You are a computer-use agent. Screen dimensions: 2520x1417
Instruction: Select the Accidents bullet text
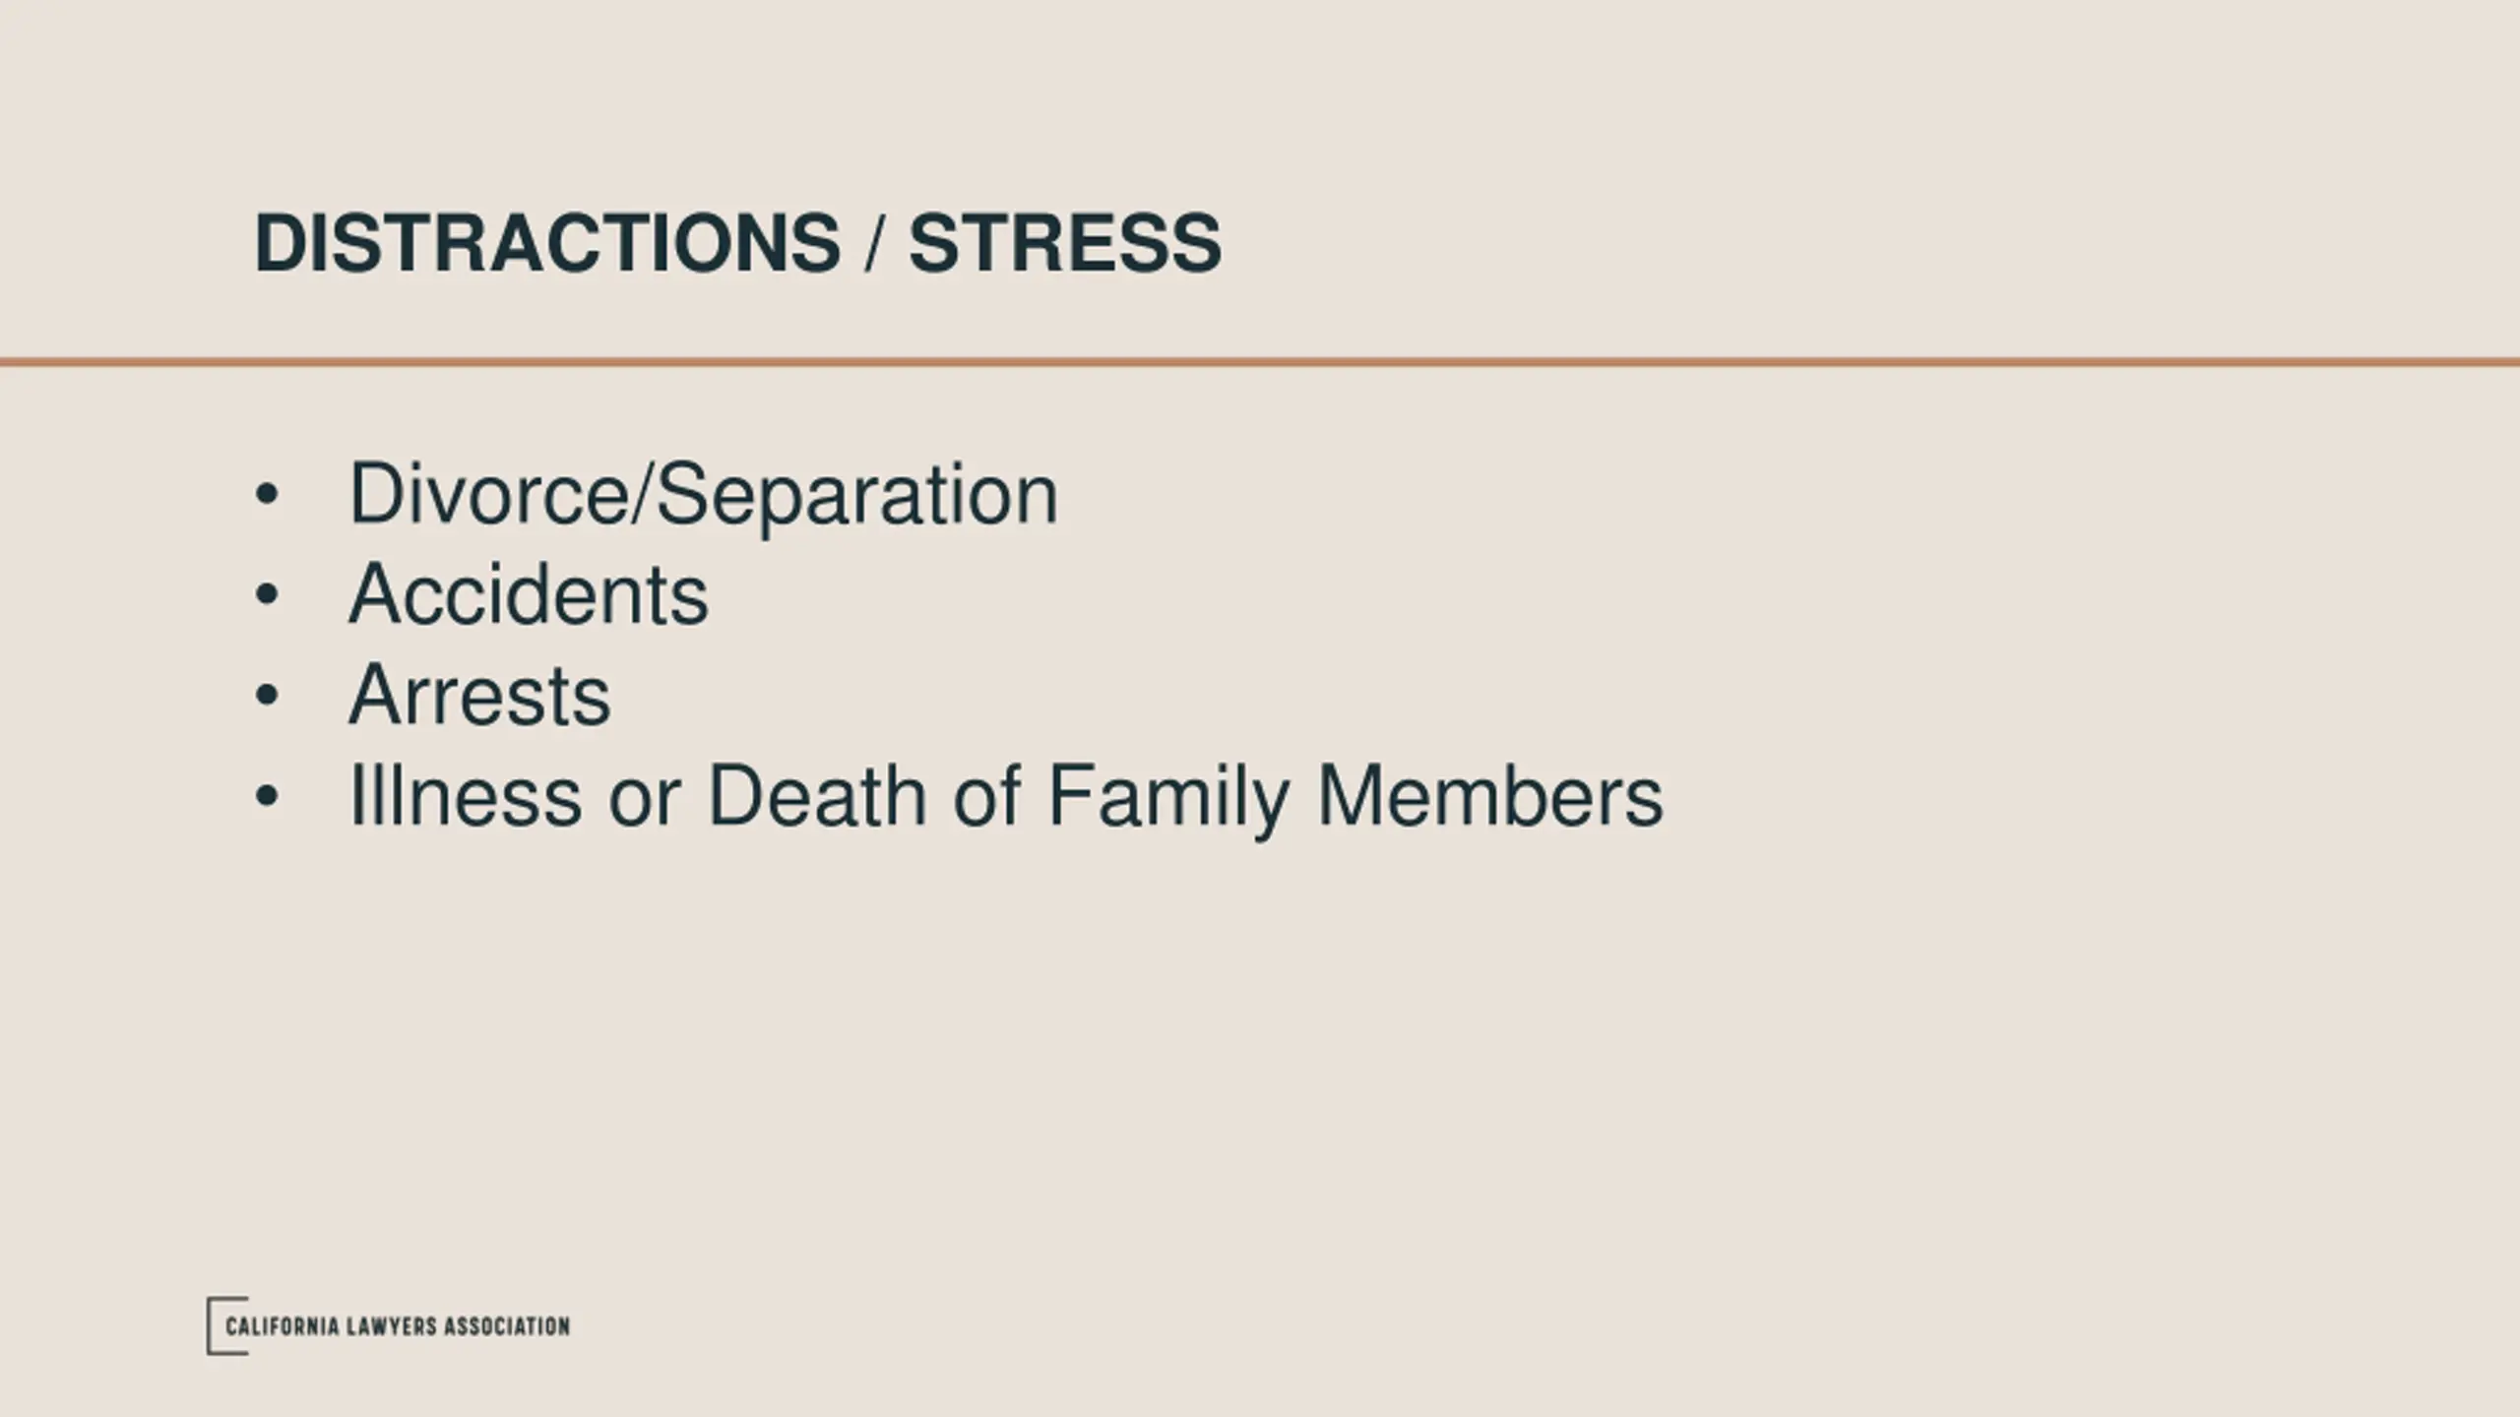click(x=529, y=594)
